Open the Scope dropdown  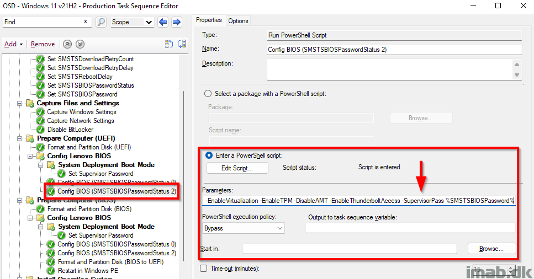coord(132,22)
